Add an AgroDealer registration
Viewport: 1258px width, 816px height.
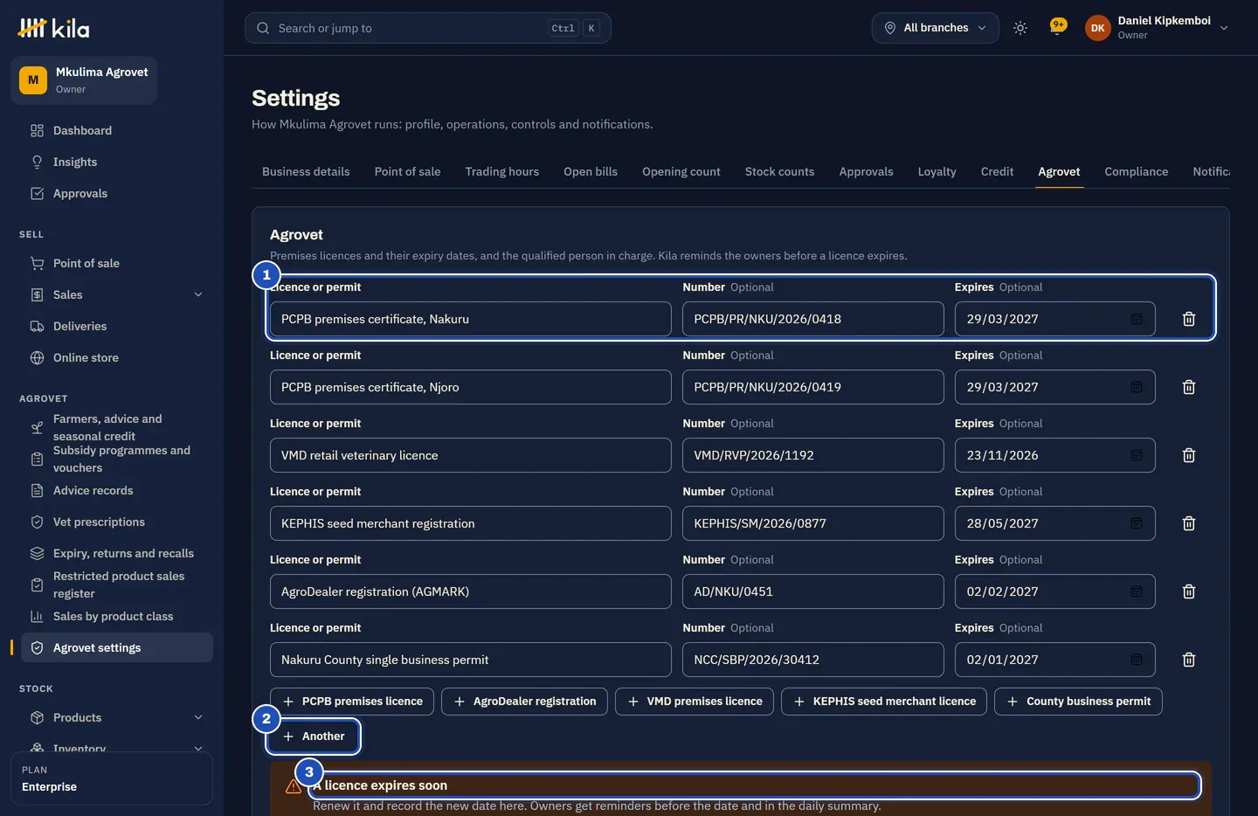click(x=524, y=702)
